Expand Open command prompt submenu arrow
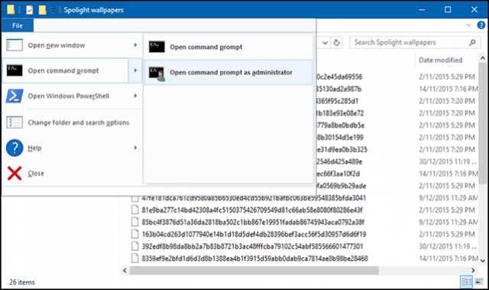This screenshot has height=290, width=489. click(x=135, y=70)
